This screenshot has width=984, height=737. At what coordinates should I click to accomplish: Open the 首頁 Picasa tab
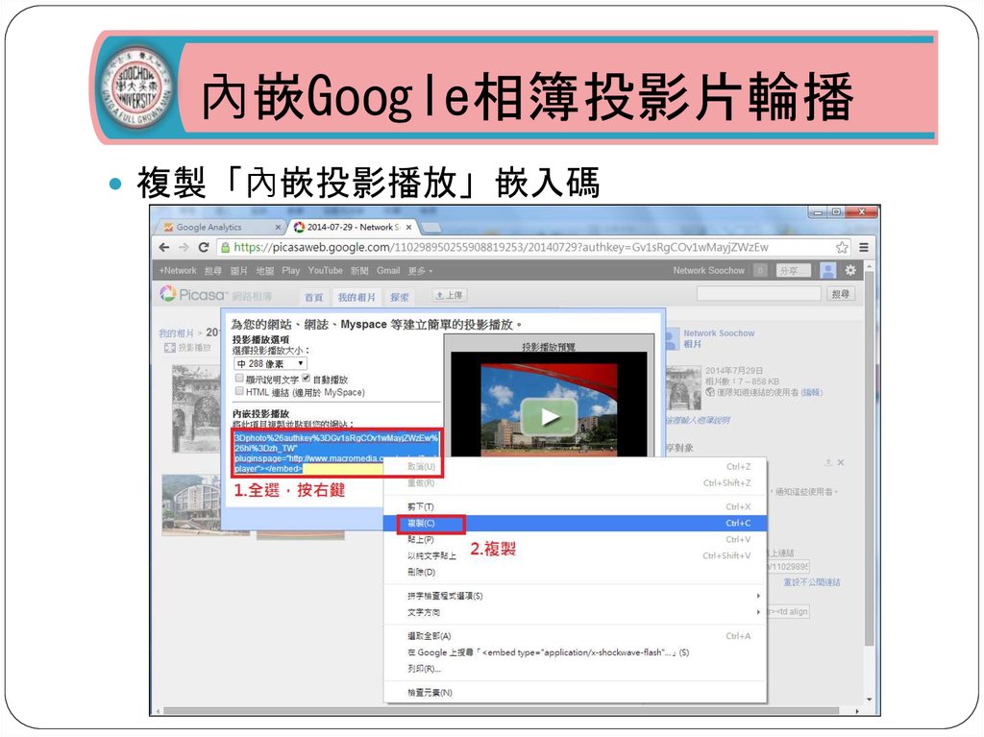pyautogui.click(x=314, y=297)
